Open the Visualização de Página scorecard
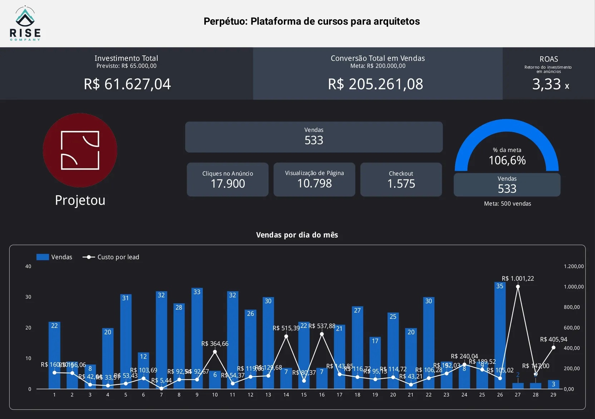The image size is (595, 419). (314, 179)
